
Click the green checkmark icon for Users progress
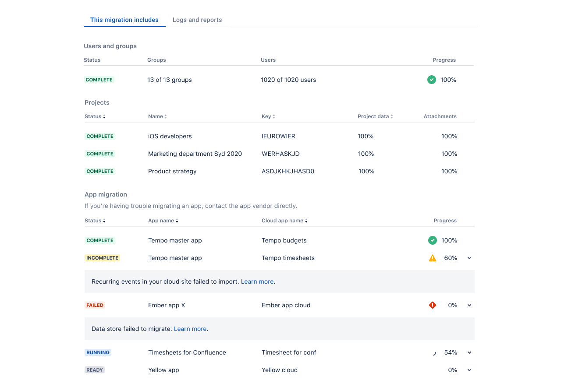pos(432,80)
